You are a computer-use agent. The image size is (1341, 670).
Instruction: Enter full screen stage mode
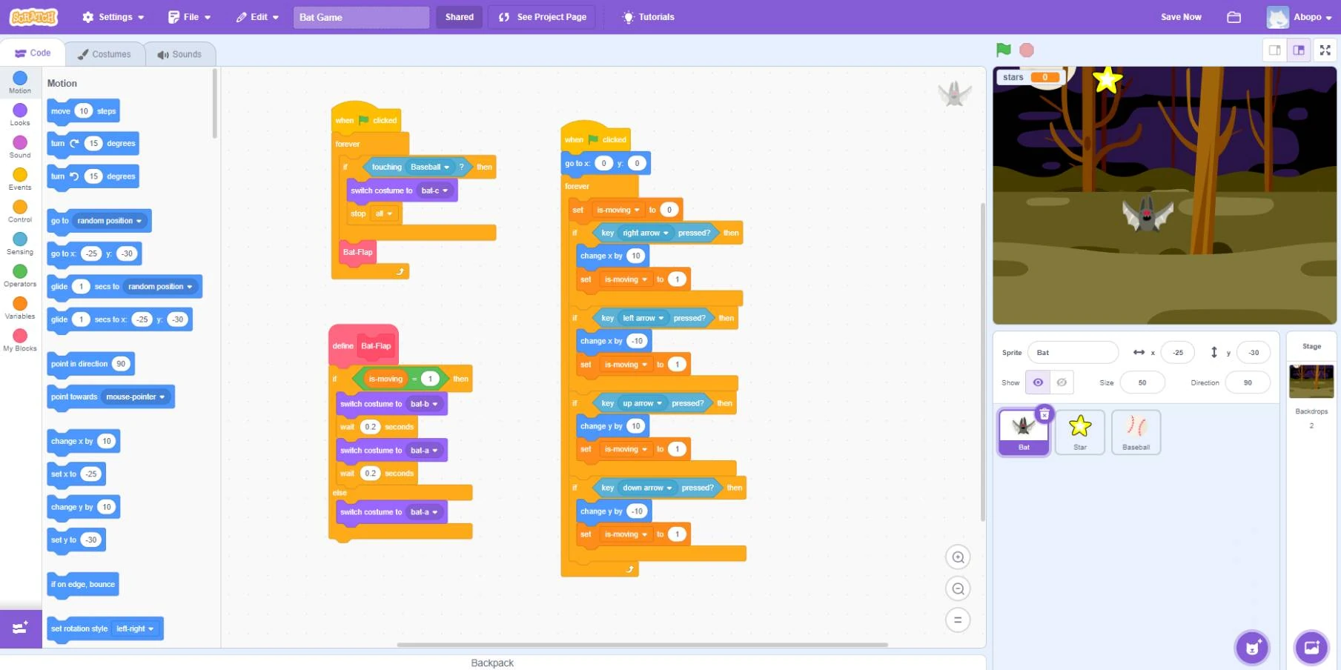[x=1325, y=50]
